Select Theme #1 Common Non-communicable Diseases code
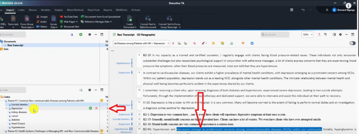The height and width of the screenshot is (134, 359). (46, 101)
